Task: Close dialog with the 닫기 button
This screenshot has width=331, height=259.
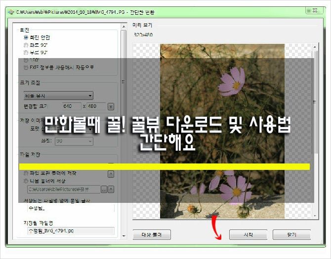Action: 292,234
